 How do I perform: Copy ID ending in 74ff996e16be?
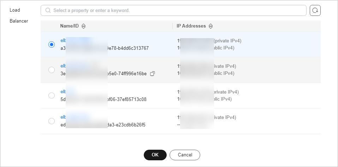[153, 74]
